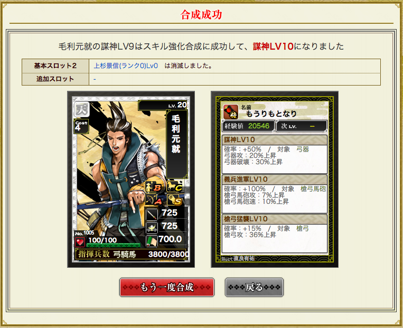Viewport: 403px width, 328px height.
Task: Click the 天 rarity icon on card
Action: [82, 109]
